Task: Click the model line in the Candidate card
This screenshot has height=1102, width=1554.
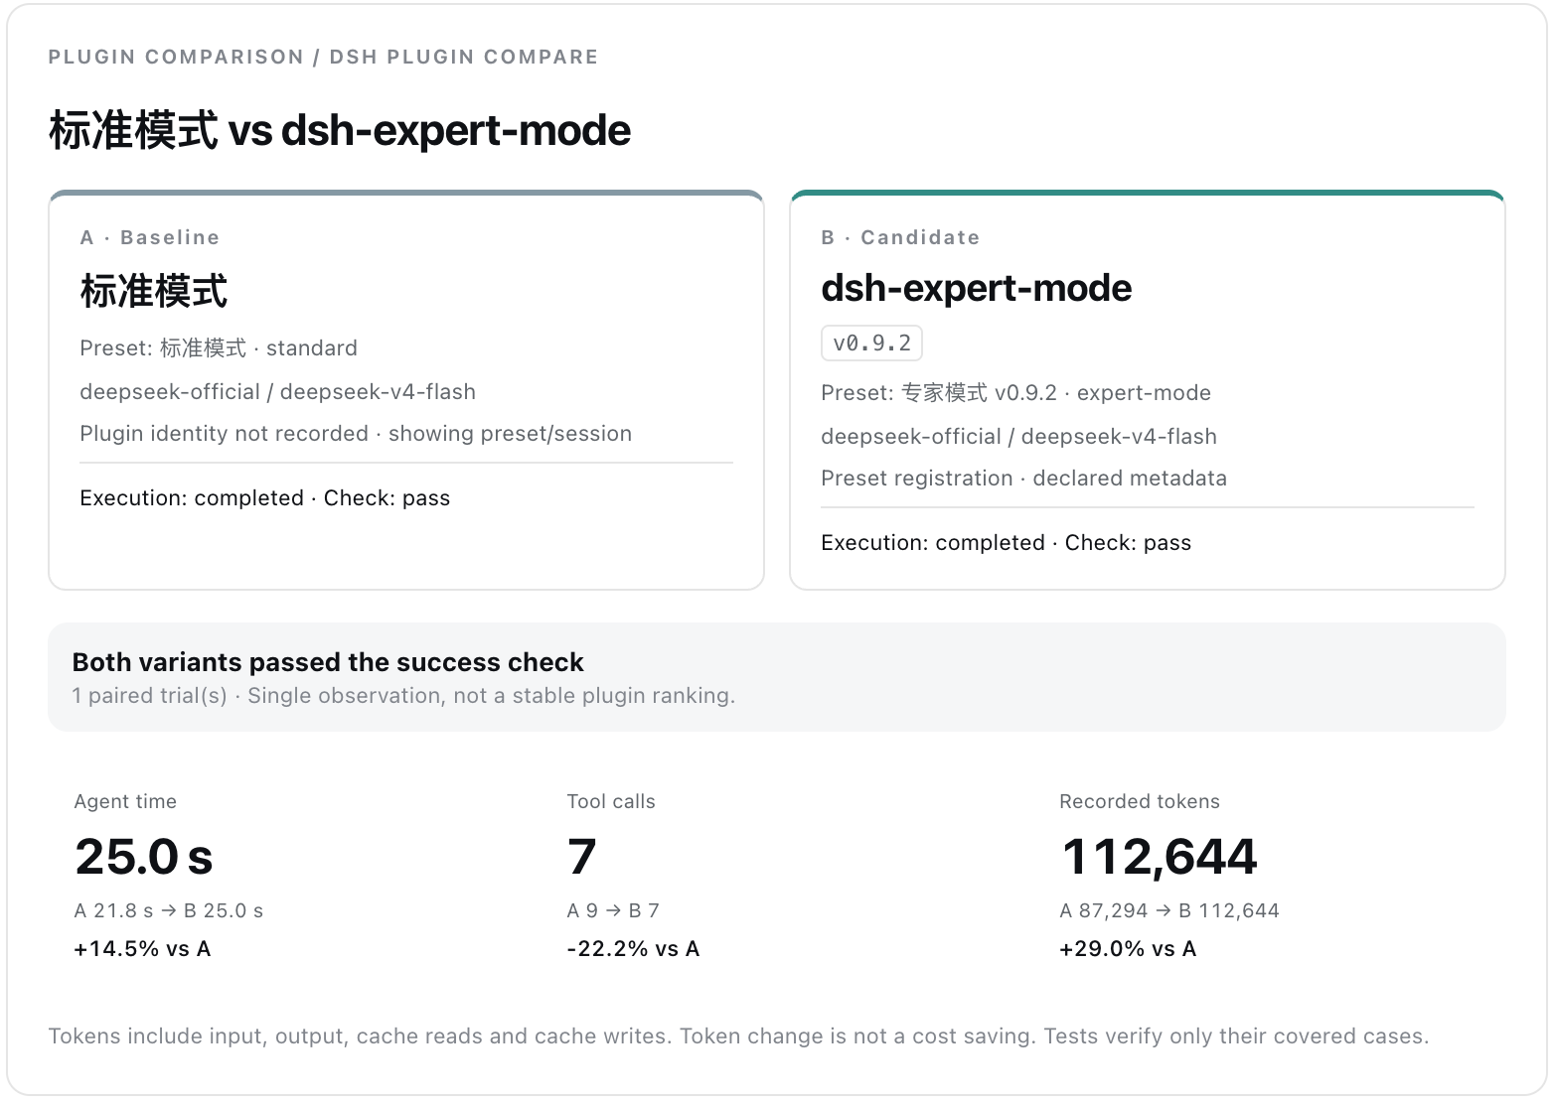Action: [1018, 437]
